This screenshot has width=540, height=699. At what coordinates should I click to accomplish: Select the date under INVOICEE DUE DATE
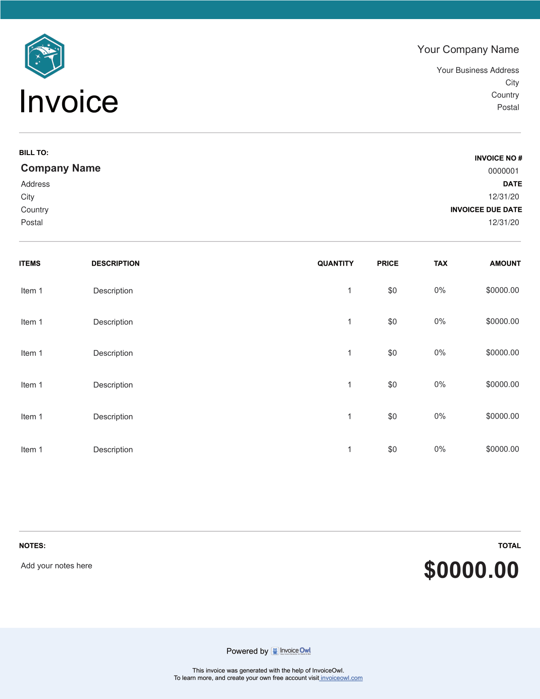point(504,222)
